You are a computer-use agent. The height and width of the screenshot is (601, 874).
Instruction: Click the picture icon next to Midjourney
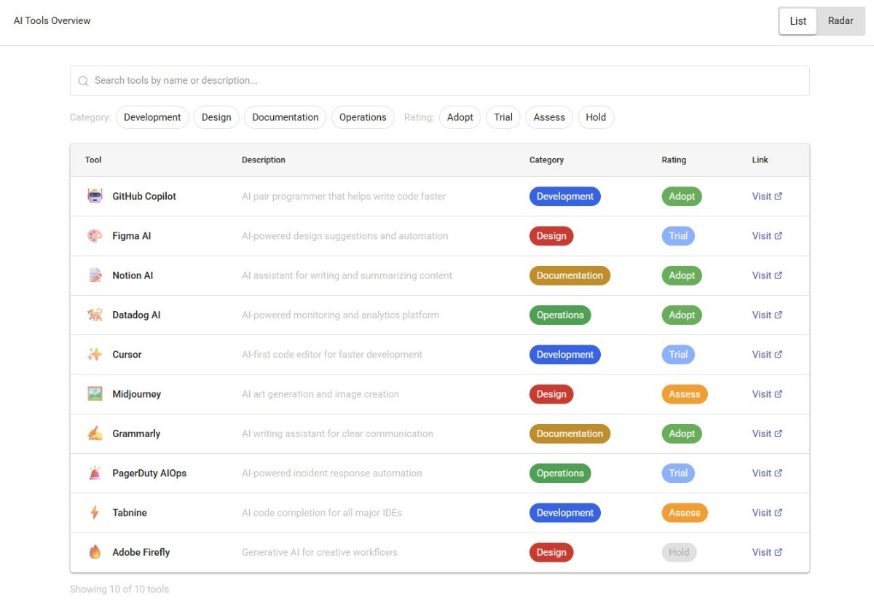[95, 393]
